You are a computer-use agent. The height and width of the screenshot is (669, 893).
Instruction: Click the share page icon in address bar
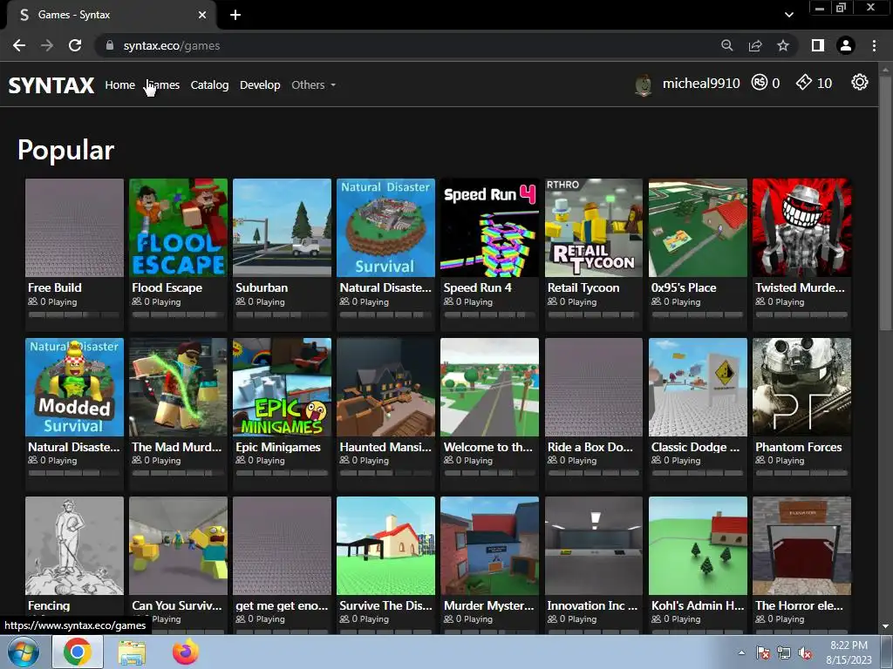click(755, 45)
